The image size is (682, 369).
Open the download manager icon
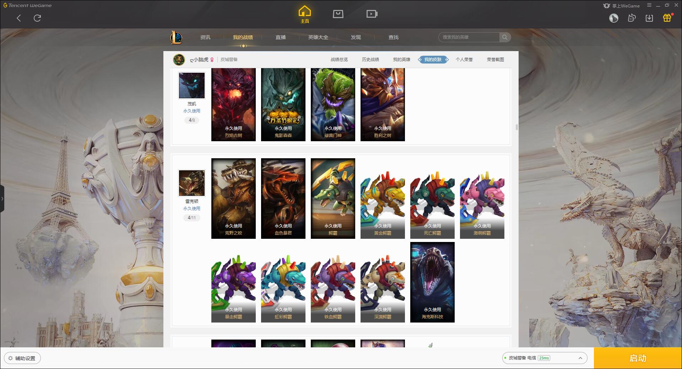coord(649,18)
